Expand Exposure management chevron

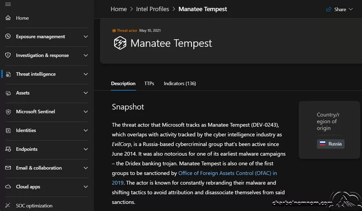(x=86, y=37)
